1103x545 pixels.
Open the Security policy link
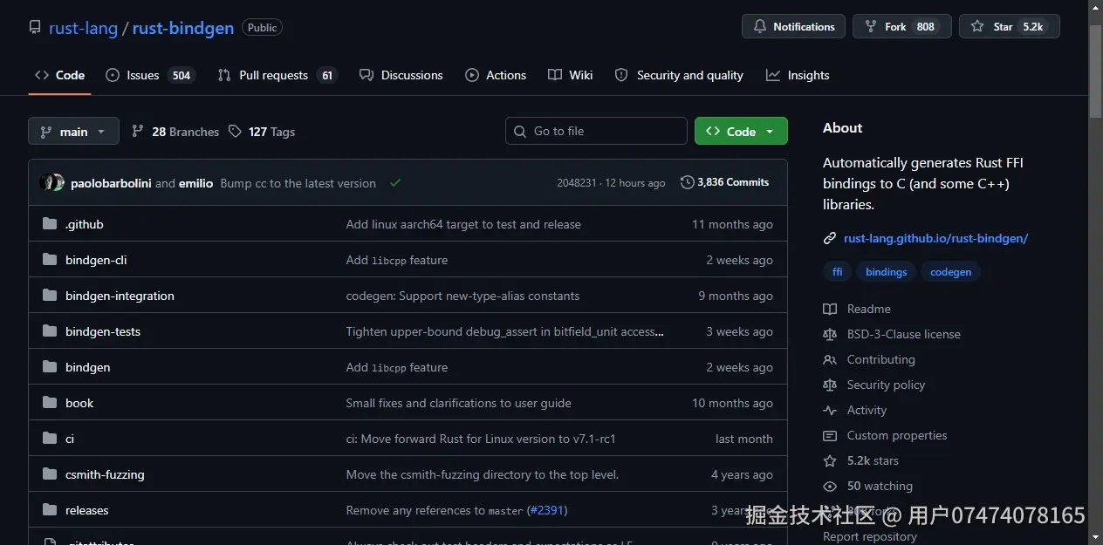pyautogui.click(x=874, y=385)
